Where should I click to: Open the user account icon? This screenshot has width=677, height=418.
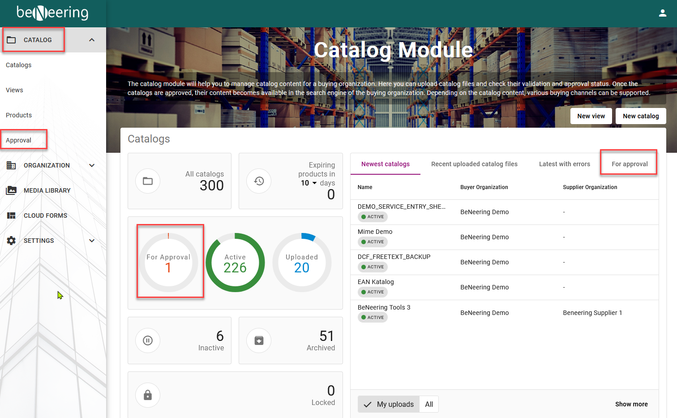(663, 13)
